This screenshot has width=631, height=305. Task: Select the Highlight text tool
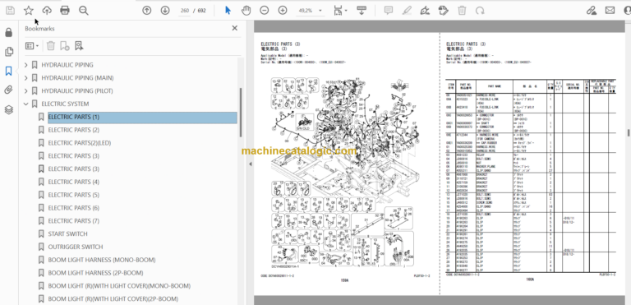pos(407,11)
